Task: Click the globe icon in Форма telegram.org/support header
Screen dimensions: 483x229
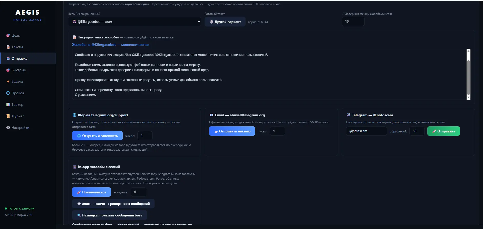Action: (74, 115)
